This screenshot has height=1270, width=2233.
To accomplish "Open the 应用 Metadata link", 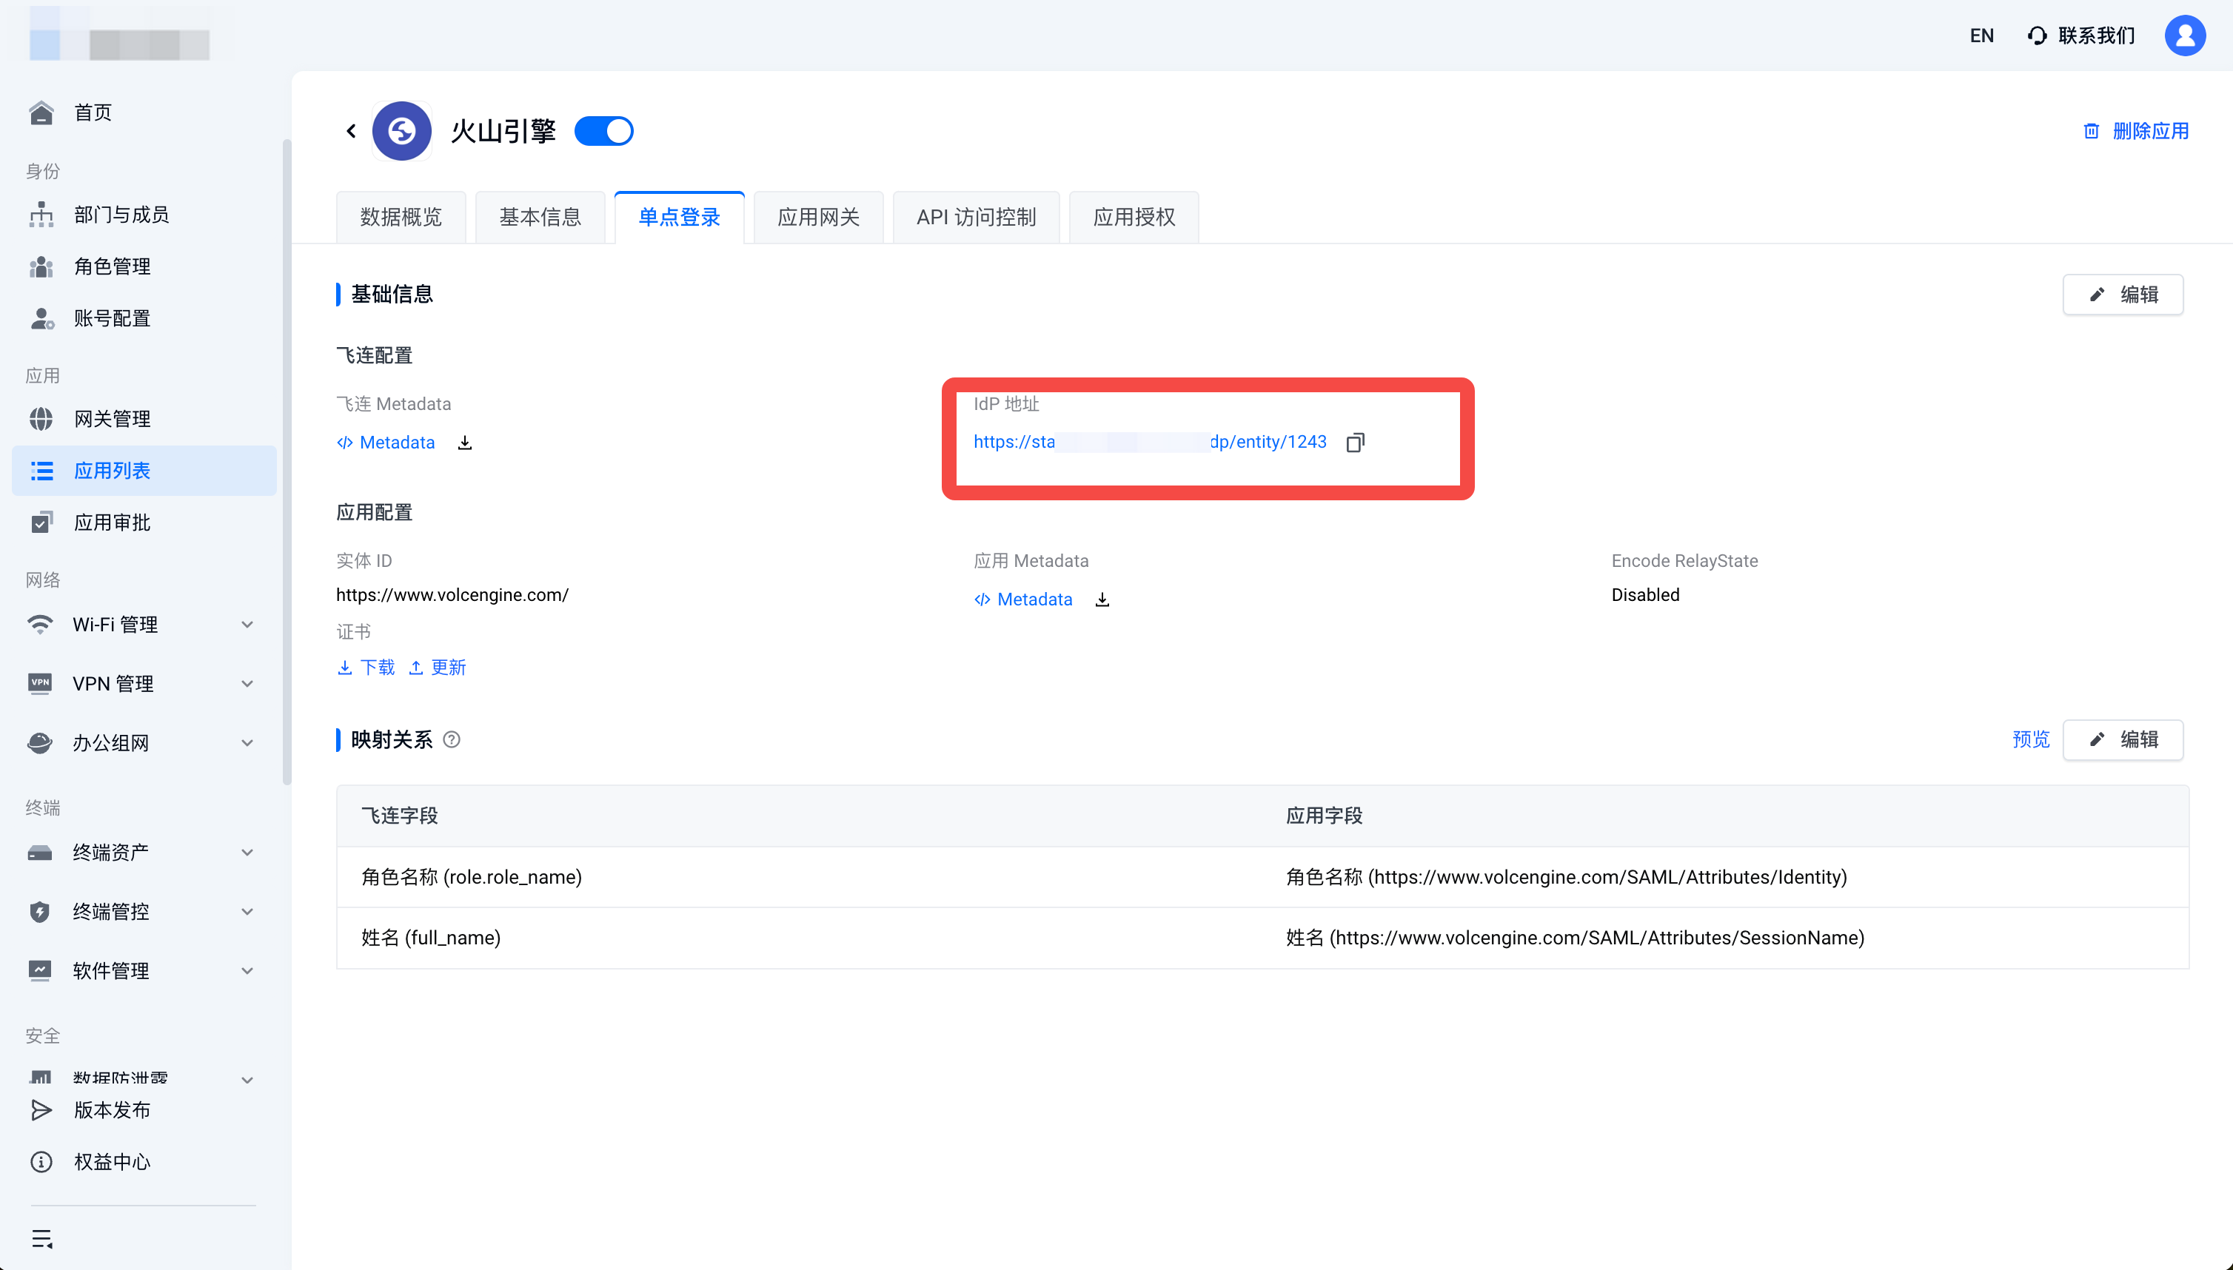I will [1023, 599].
